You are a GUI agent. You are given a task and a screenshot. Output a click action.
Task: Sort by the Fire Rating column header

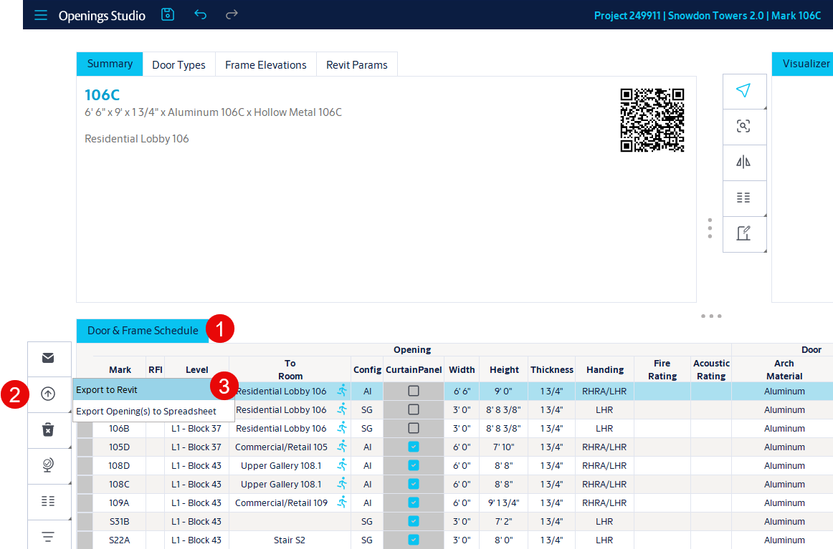[662, 370]
